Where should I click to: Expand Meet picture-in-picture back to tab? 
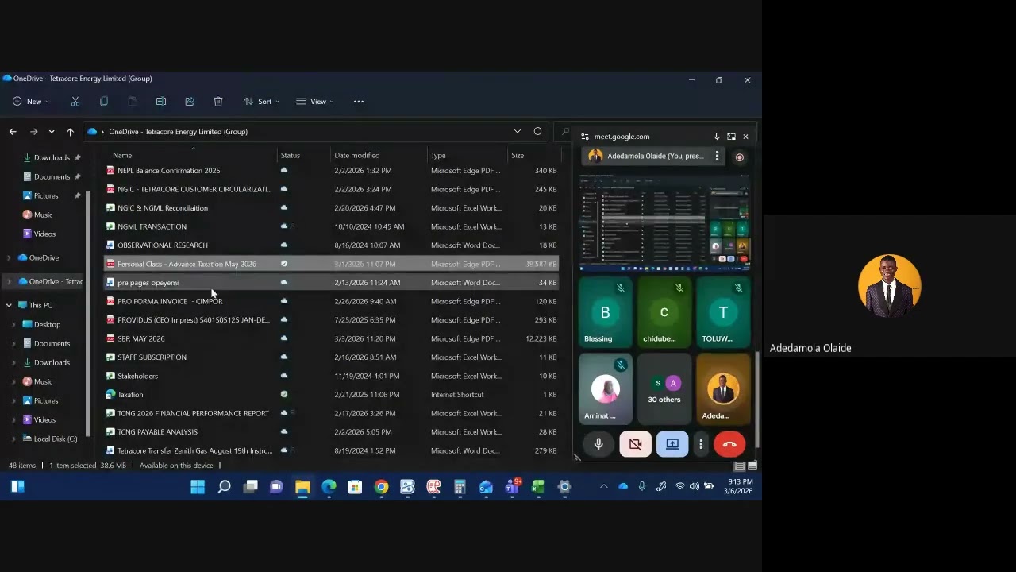pyautogui.click(x=731, y=137)
